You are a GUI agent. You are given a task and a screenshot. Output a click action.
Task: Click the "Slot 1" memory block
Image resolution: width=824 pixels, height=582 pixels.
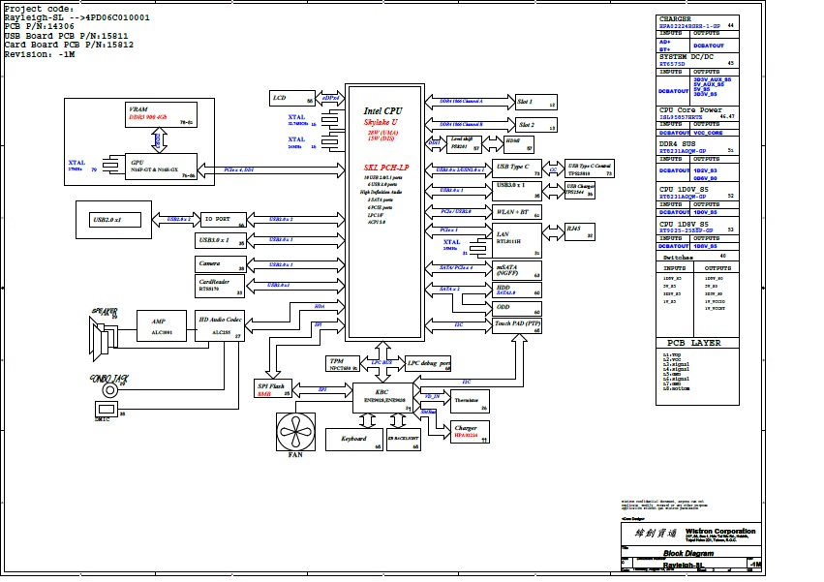click(535, 102)
